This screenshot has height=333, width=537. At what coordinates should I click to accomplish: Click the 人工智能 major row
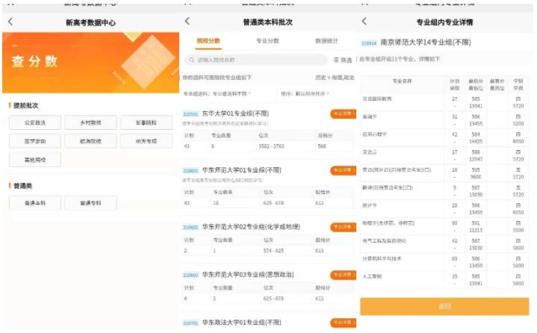pyautogui.click(x=444, y=279)
